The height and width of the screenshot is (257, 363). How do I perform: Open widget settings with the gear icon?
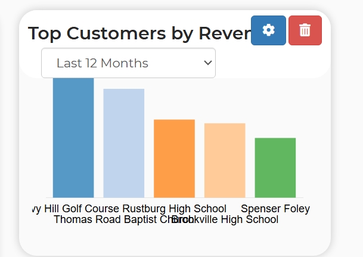point(269,30)
